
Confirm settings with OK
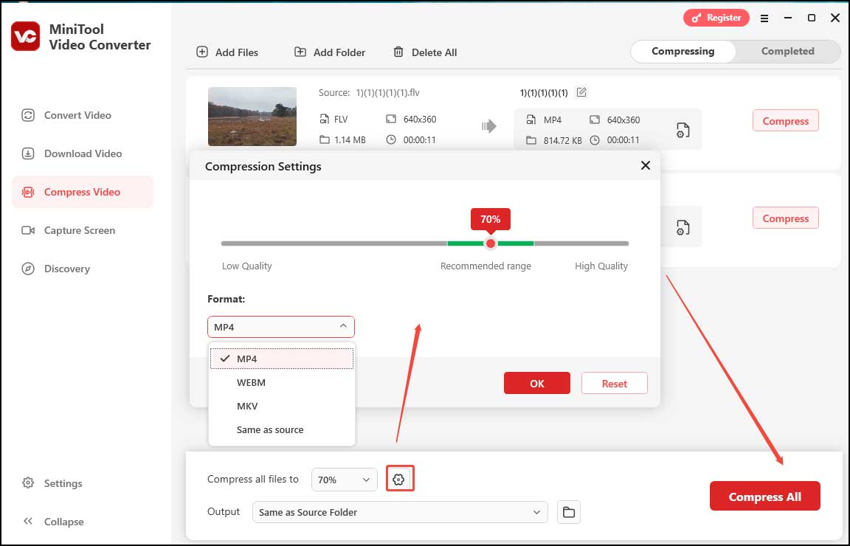[x=536, y=384]
